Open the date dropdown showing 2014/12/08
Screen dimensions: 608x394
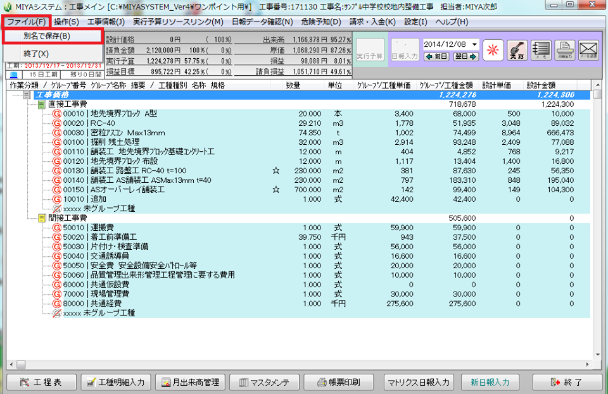pos(474,44)
